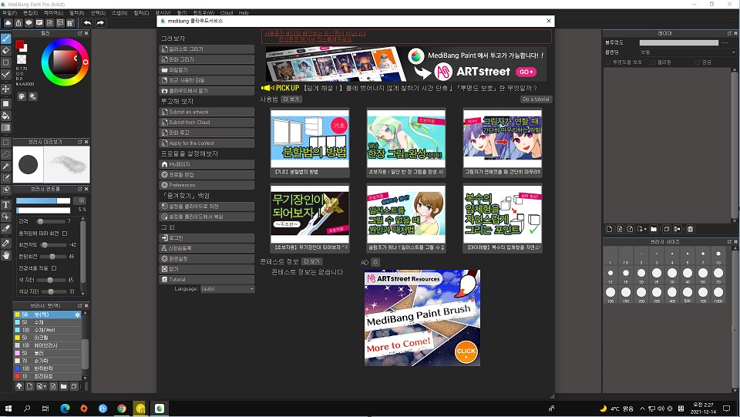The width and height of the screenshot is (740, 417).
Task: Select the Gradient tool
Action: click(x=5, y=128)
